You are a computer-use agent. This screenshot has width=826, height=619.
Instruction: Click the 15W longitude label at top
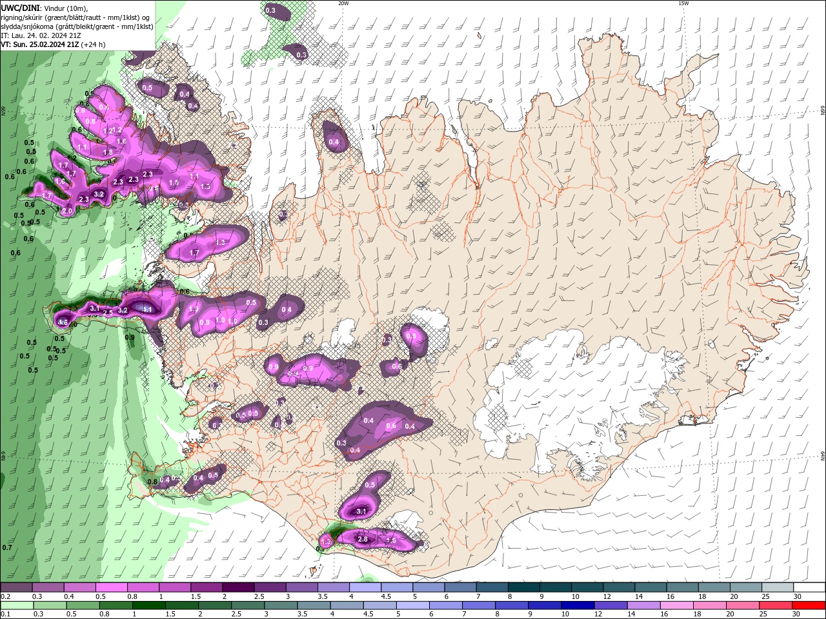pos(683,3)
